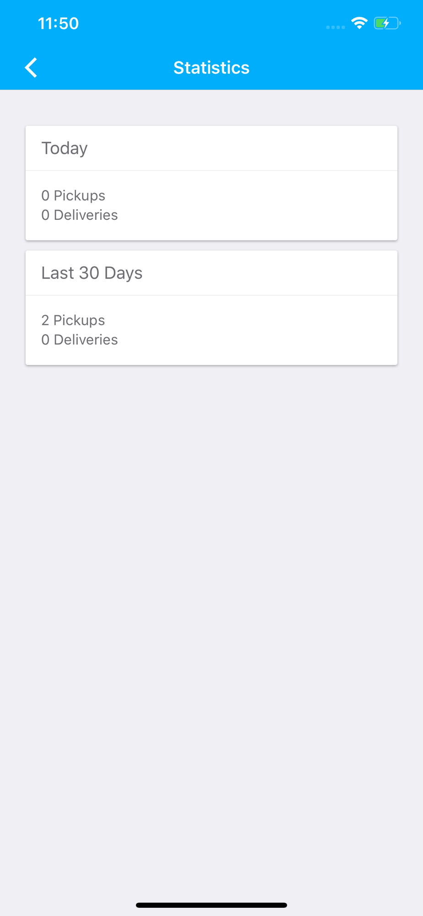
Task: Select the Last 30 Days header
Action: pyautogui.click(x=92, y=273)
